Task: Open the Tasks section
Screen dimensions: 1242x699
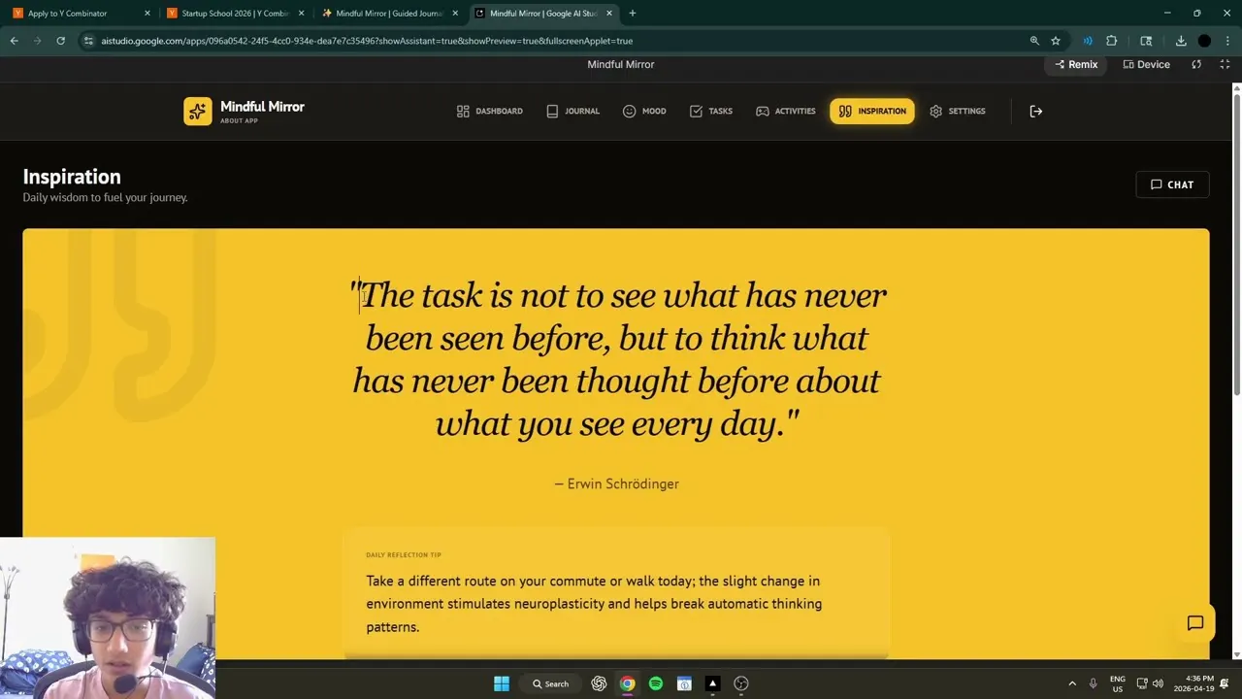Action: click(710, 111)
